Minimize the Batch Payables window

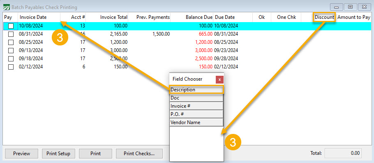tap(337, 7)
